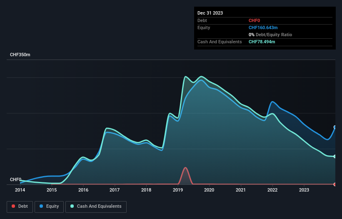Click the blue Equity endpoint marker

click(335, 127)
